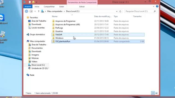Screen dimensions: 175x98
Task: Click Meu computador in the address bar
Action: point(55,11)
